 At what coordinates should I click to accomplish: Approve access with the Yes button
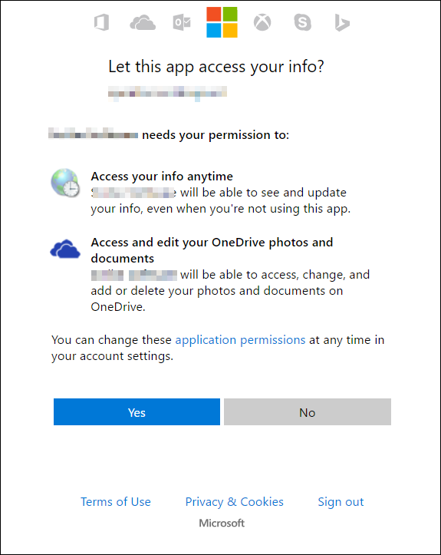tap(137, 412)
